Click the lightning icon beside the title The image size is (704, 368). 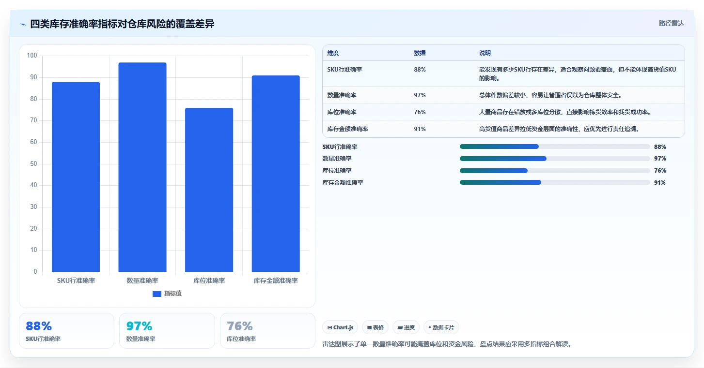tap(23, 24)
